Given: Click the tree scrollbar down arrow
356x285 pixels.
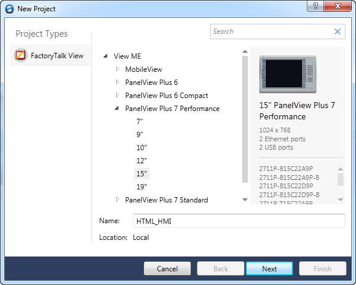Looking at the screenshot, I should click(245, 199).
